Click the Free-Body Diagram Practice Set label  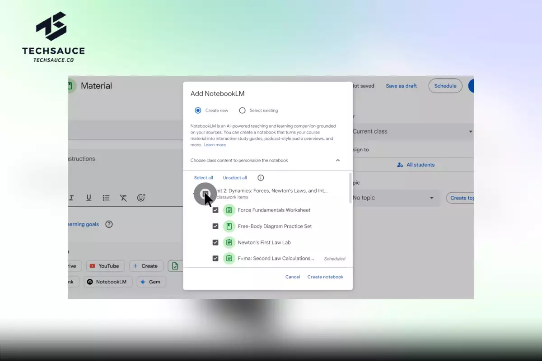click(275, 226)
